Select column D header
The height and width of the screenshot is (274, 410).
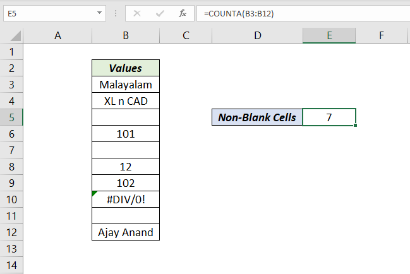click(257, 36)
